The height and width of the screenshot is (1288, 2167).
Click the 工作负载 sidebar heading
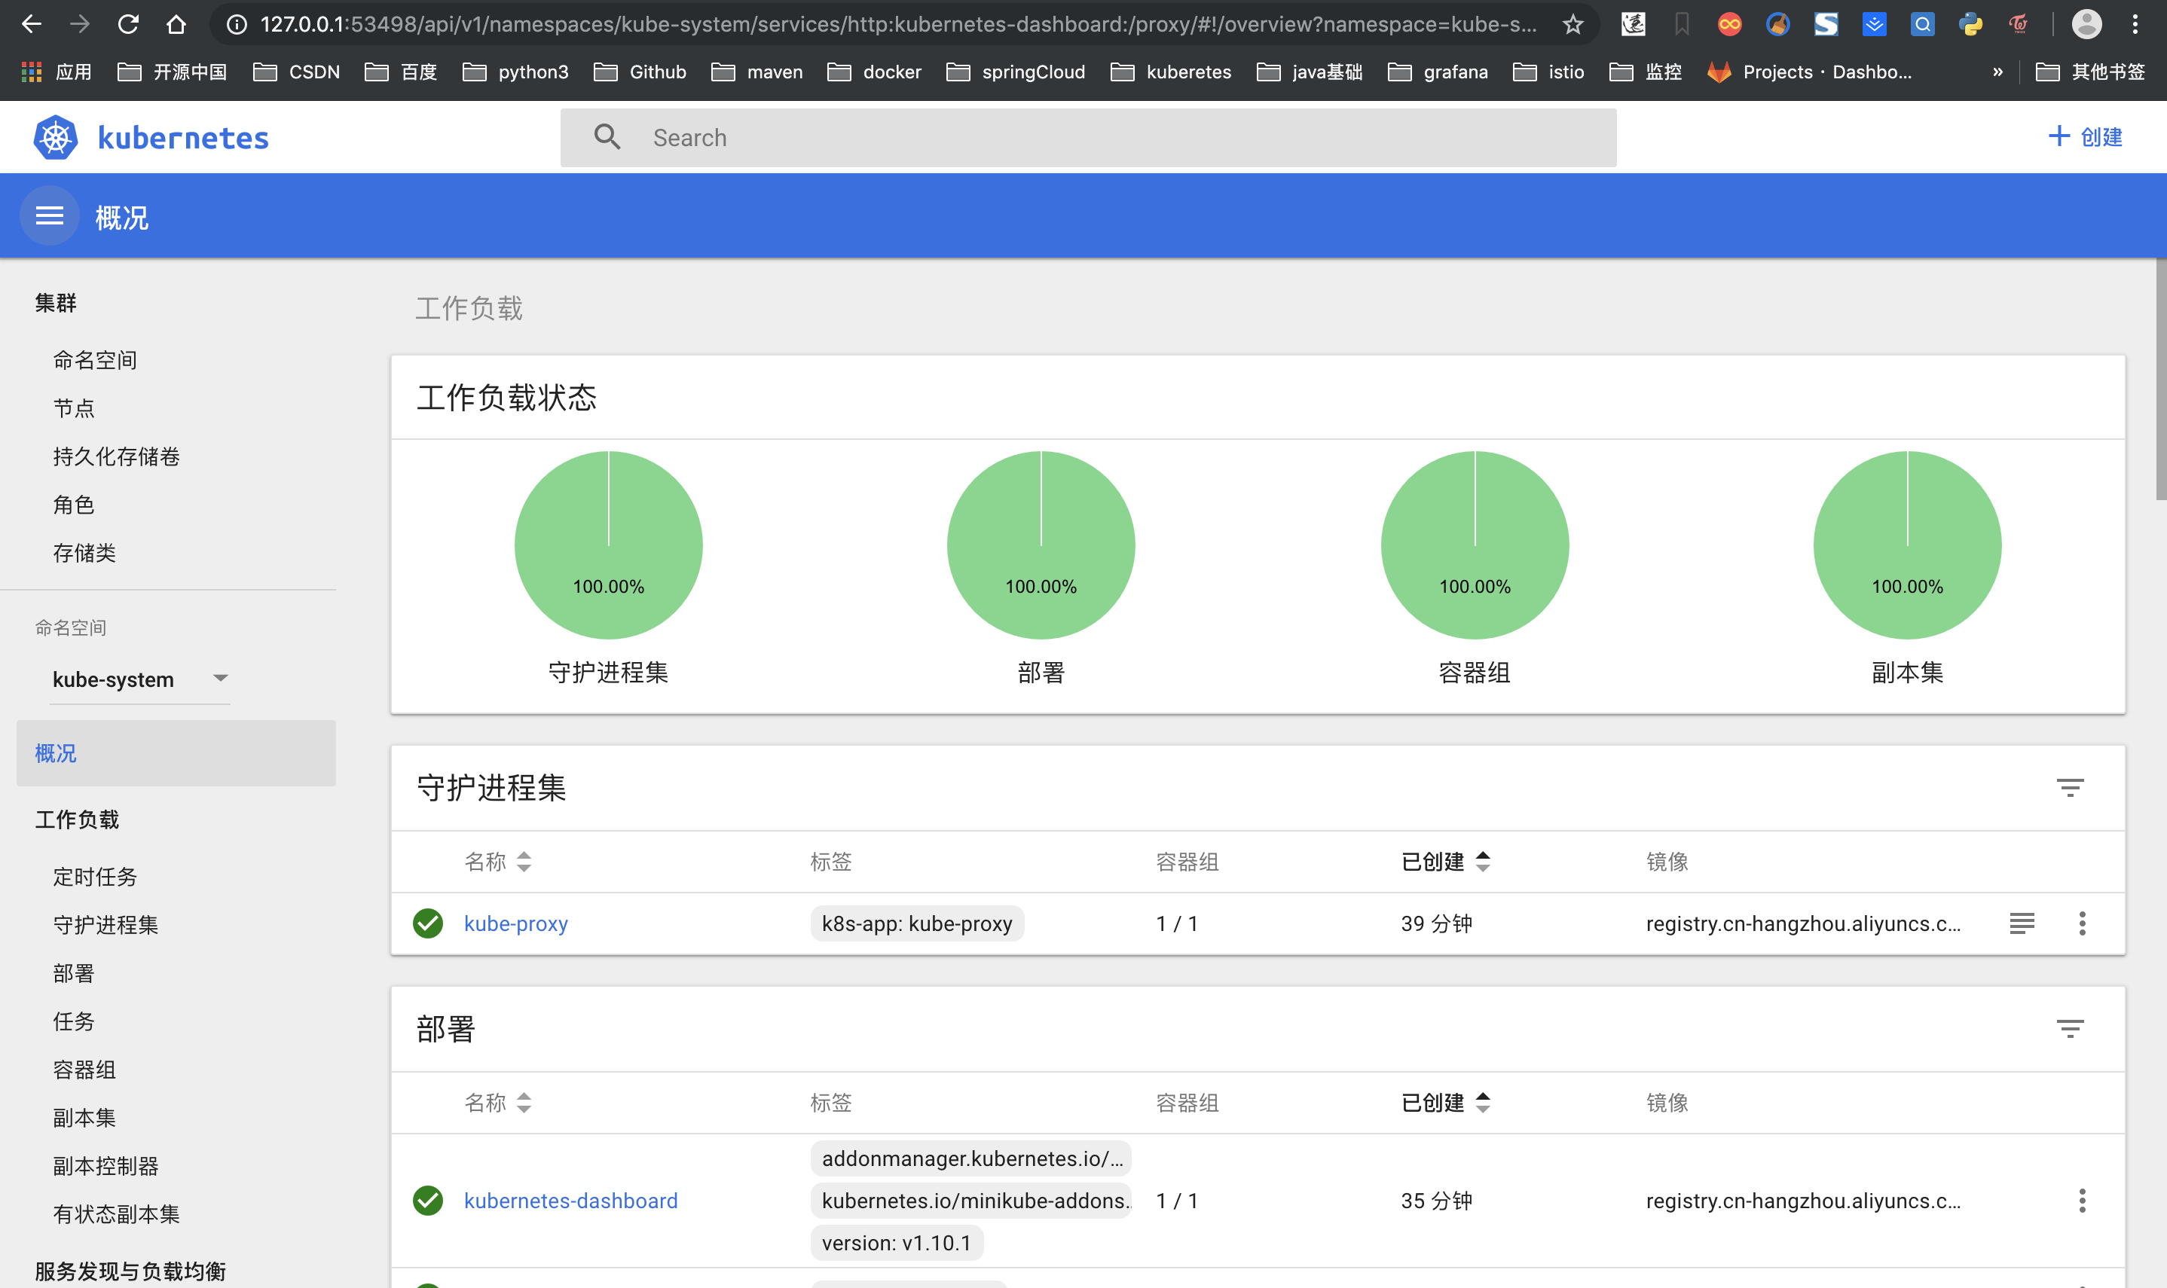click(x=78, y=819)
